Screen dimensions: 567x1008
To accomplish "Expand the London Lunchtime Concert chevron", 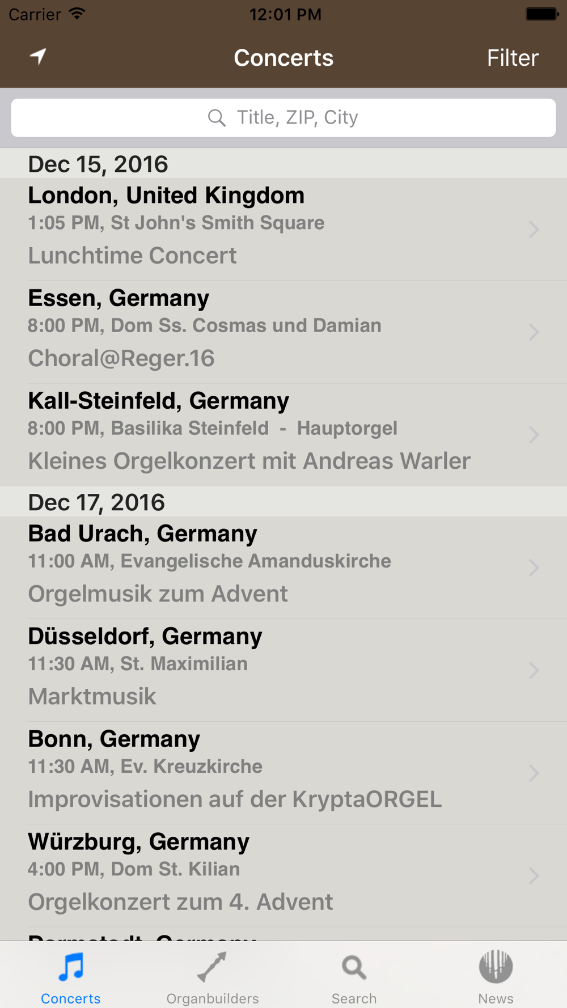I will [534, 230].
